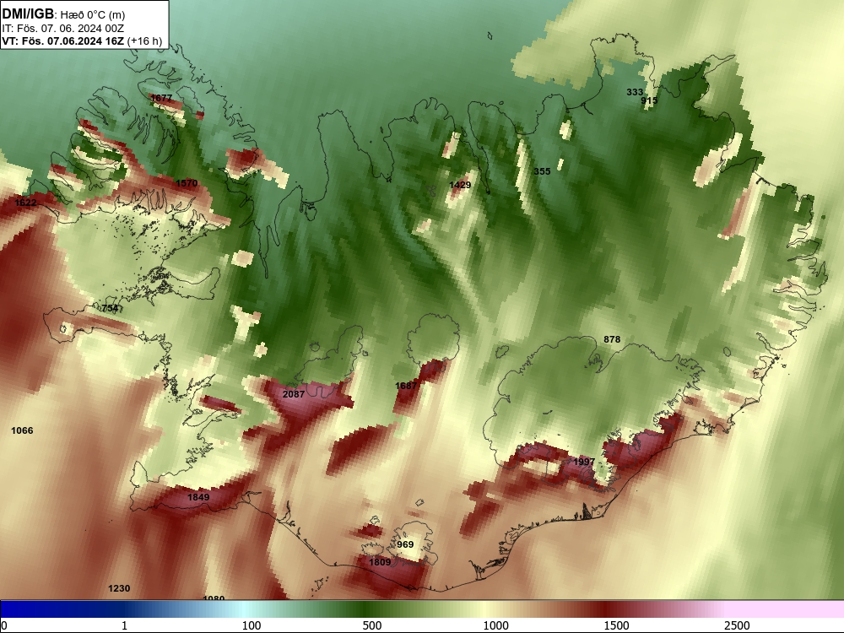Screen dimensions: 844x633
Task: Select the 1809 height value
Action: coord(380,562)
